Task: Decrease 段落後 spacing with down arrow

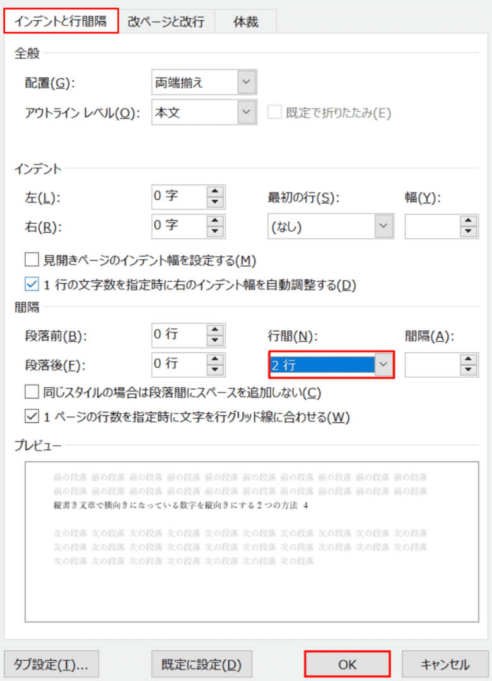Action: click(215, 370)
